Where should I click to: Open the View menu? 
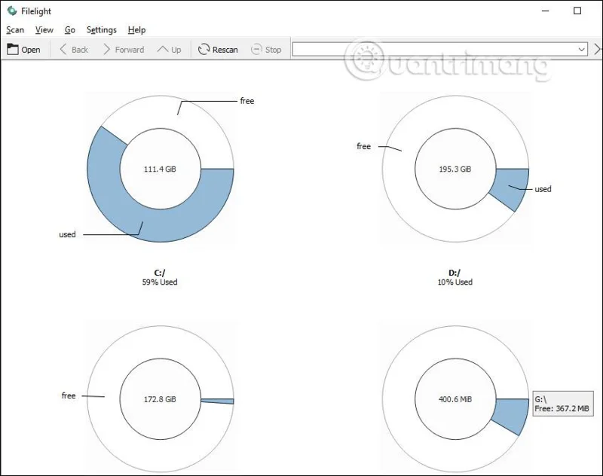tap(44, 29)
